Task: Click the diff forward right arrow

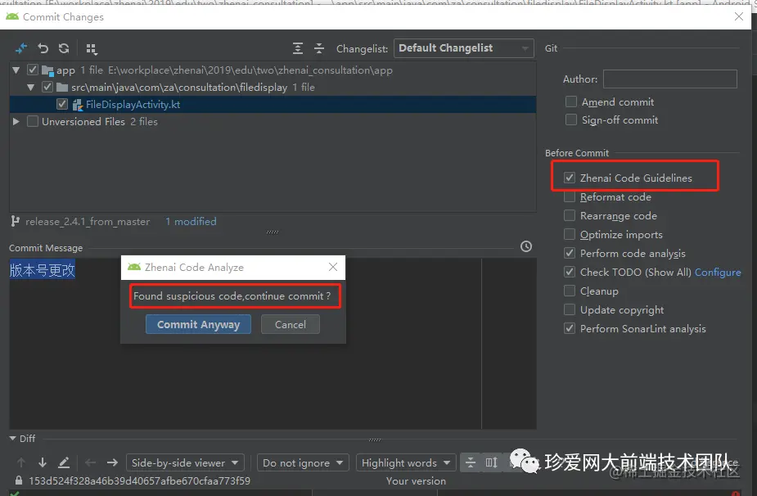Action: (x=112, y=462)
